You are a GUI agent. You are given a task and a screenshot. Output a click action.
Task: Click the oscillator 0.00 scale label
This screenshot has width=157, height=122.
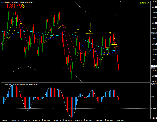[x=153, y=97]
